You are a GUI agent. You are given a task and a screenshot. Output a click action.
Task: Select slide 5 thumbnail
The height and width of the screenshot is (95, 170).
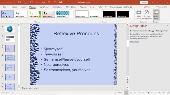[10, 68]
